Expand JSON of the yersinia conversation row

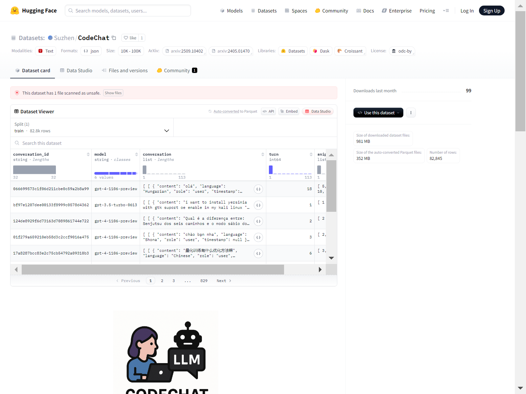click(258, 205)
